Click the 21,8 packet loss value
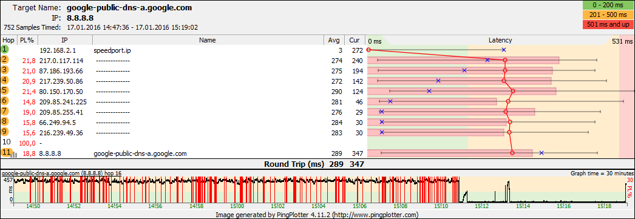Screen dimensions: 635x219 pos(29,61)
